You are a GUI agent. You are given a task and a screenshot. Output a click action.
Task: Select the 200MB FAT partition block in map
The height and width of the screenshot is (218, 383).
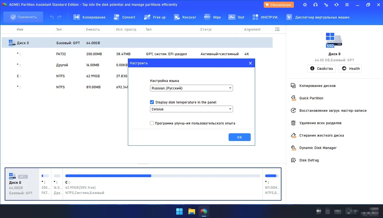click(45, 184)
